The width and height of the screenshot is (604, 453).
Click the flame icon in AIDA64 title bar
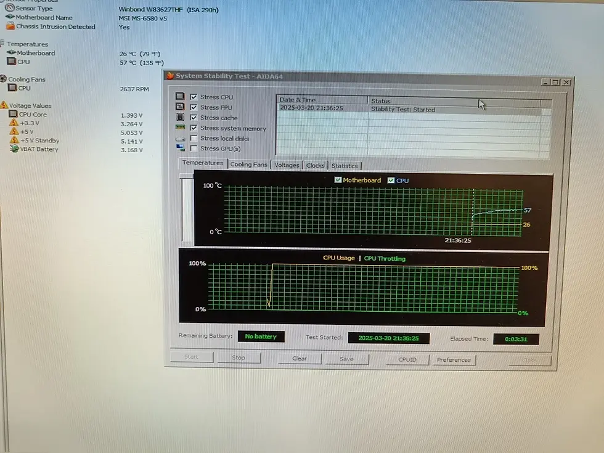[170, 75]
